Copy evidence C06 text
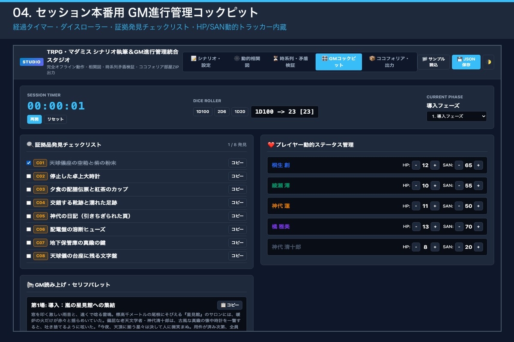 coord(237,230)
